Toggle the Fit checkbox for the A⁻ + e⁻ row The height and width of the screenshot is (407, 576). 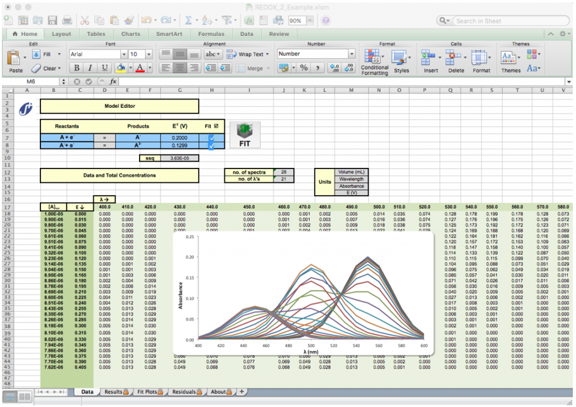(211, 145)
